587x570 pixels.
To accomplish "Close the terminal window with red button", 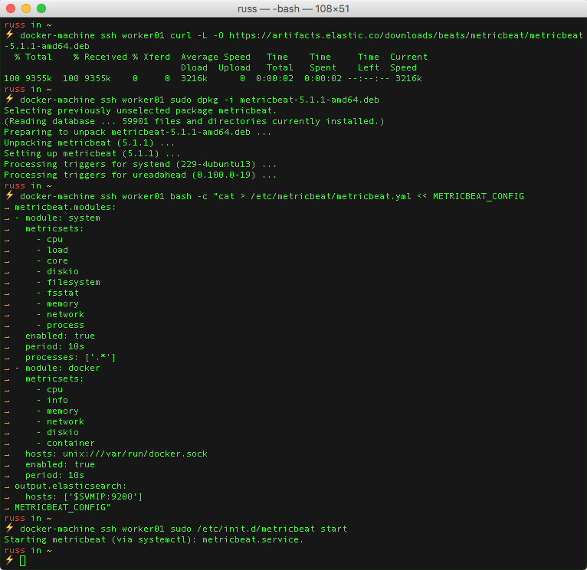I will point(11,8).
